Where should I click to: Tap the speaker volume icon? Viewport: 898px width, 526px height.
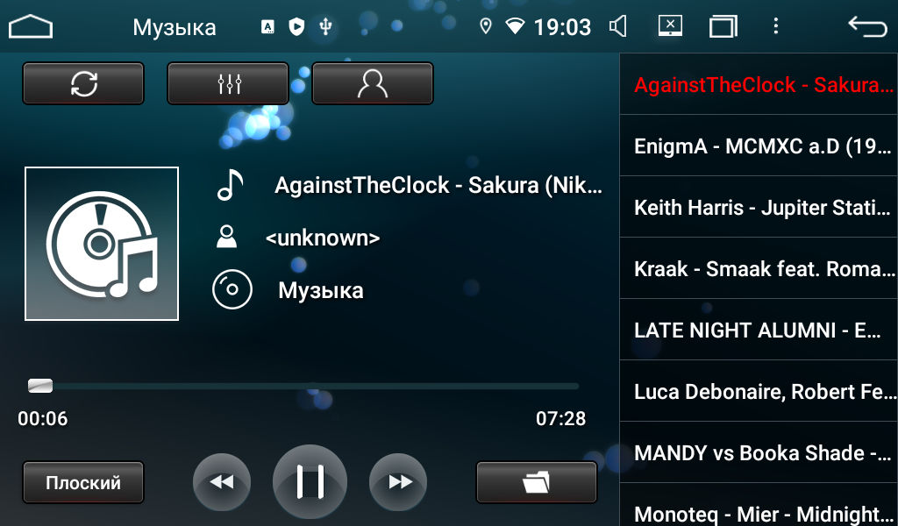[618, 26]
